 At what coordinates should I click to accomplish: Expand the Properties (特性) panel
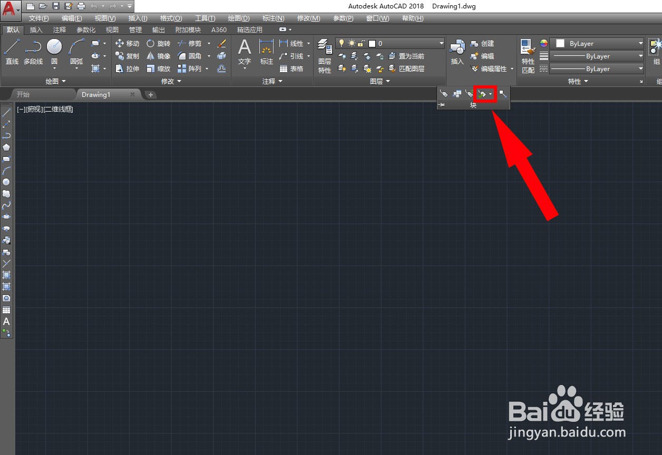click(578, 81)
